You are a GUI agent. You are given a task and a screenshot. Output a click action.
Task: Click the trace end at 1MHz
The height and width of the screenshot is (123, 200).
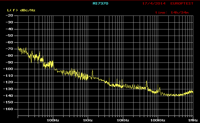(193, 92)
